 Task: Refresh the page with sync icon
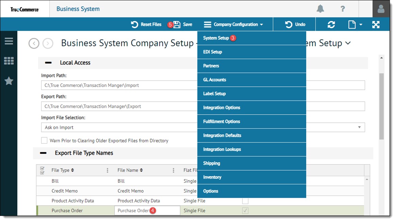click(331, 24)
